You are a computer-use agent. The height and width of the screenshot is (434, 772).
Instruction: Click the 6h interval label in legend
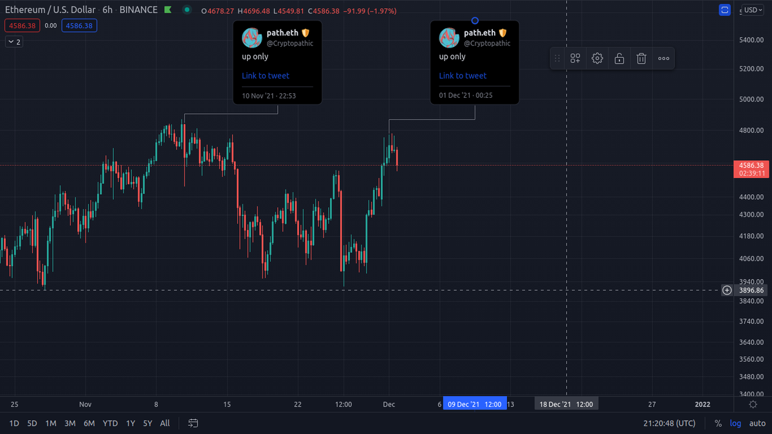tap(108, 10)
